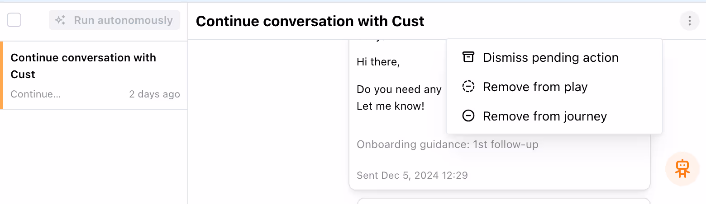Select Dismiss pending action from the menu
Image resolution: width=706 pixels, height=204 pixels.
tap(550, 58)
